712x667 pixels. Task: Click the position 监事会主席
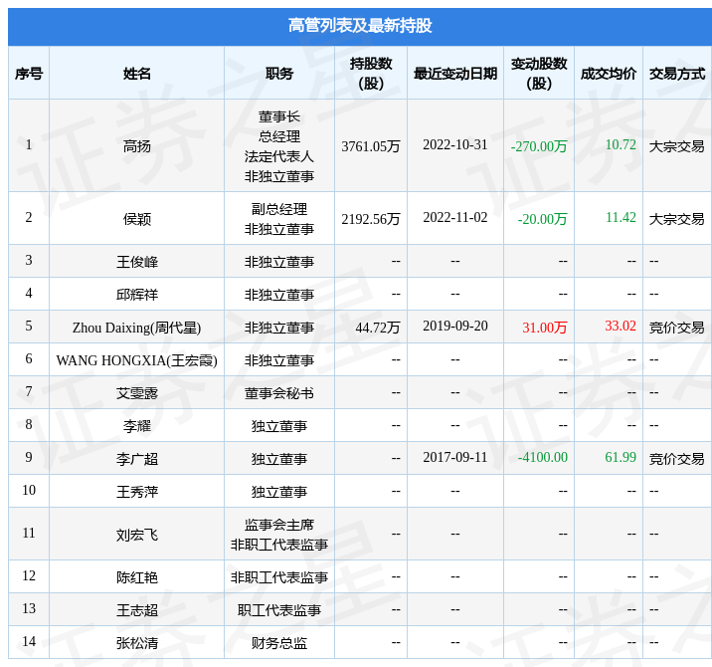[x=279, y=525]
